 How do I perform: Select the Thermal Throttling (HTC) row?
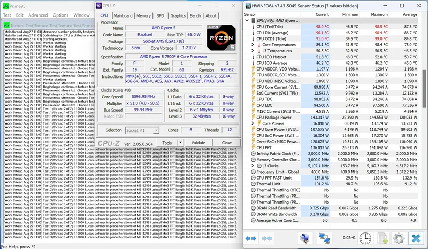331,190
